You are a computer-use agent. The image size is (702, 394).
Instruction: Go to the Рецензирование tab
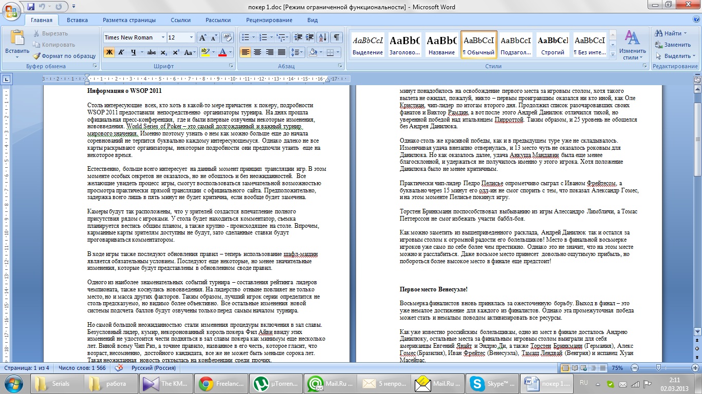pos(269,21)
